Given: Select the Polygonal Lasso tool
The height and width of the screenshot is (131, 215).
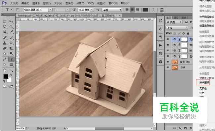Looking at the screenshot, I should tap(5, 26).
